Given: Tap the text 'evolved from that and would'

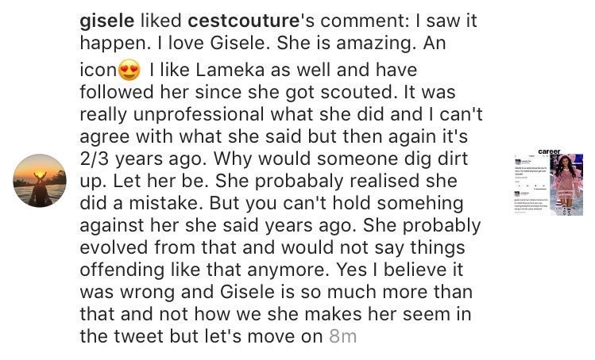Looking at the screenshot, I should [208, 247].
